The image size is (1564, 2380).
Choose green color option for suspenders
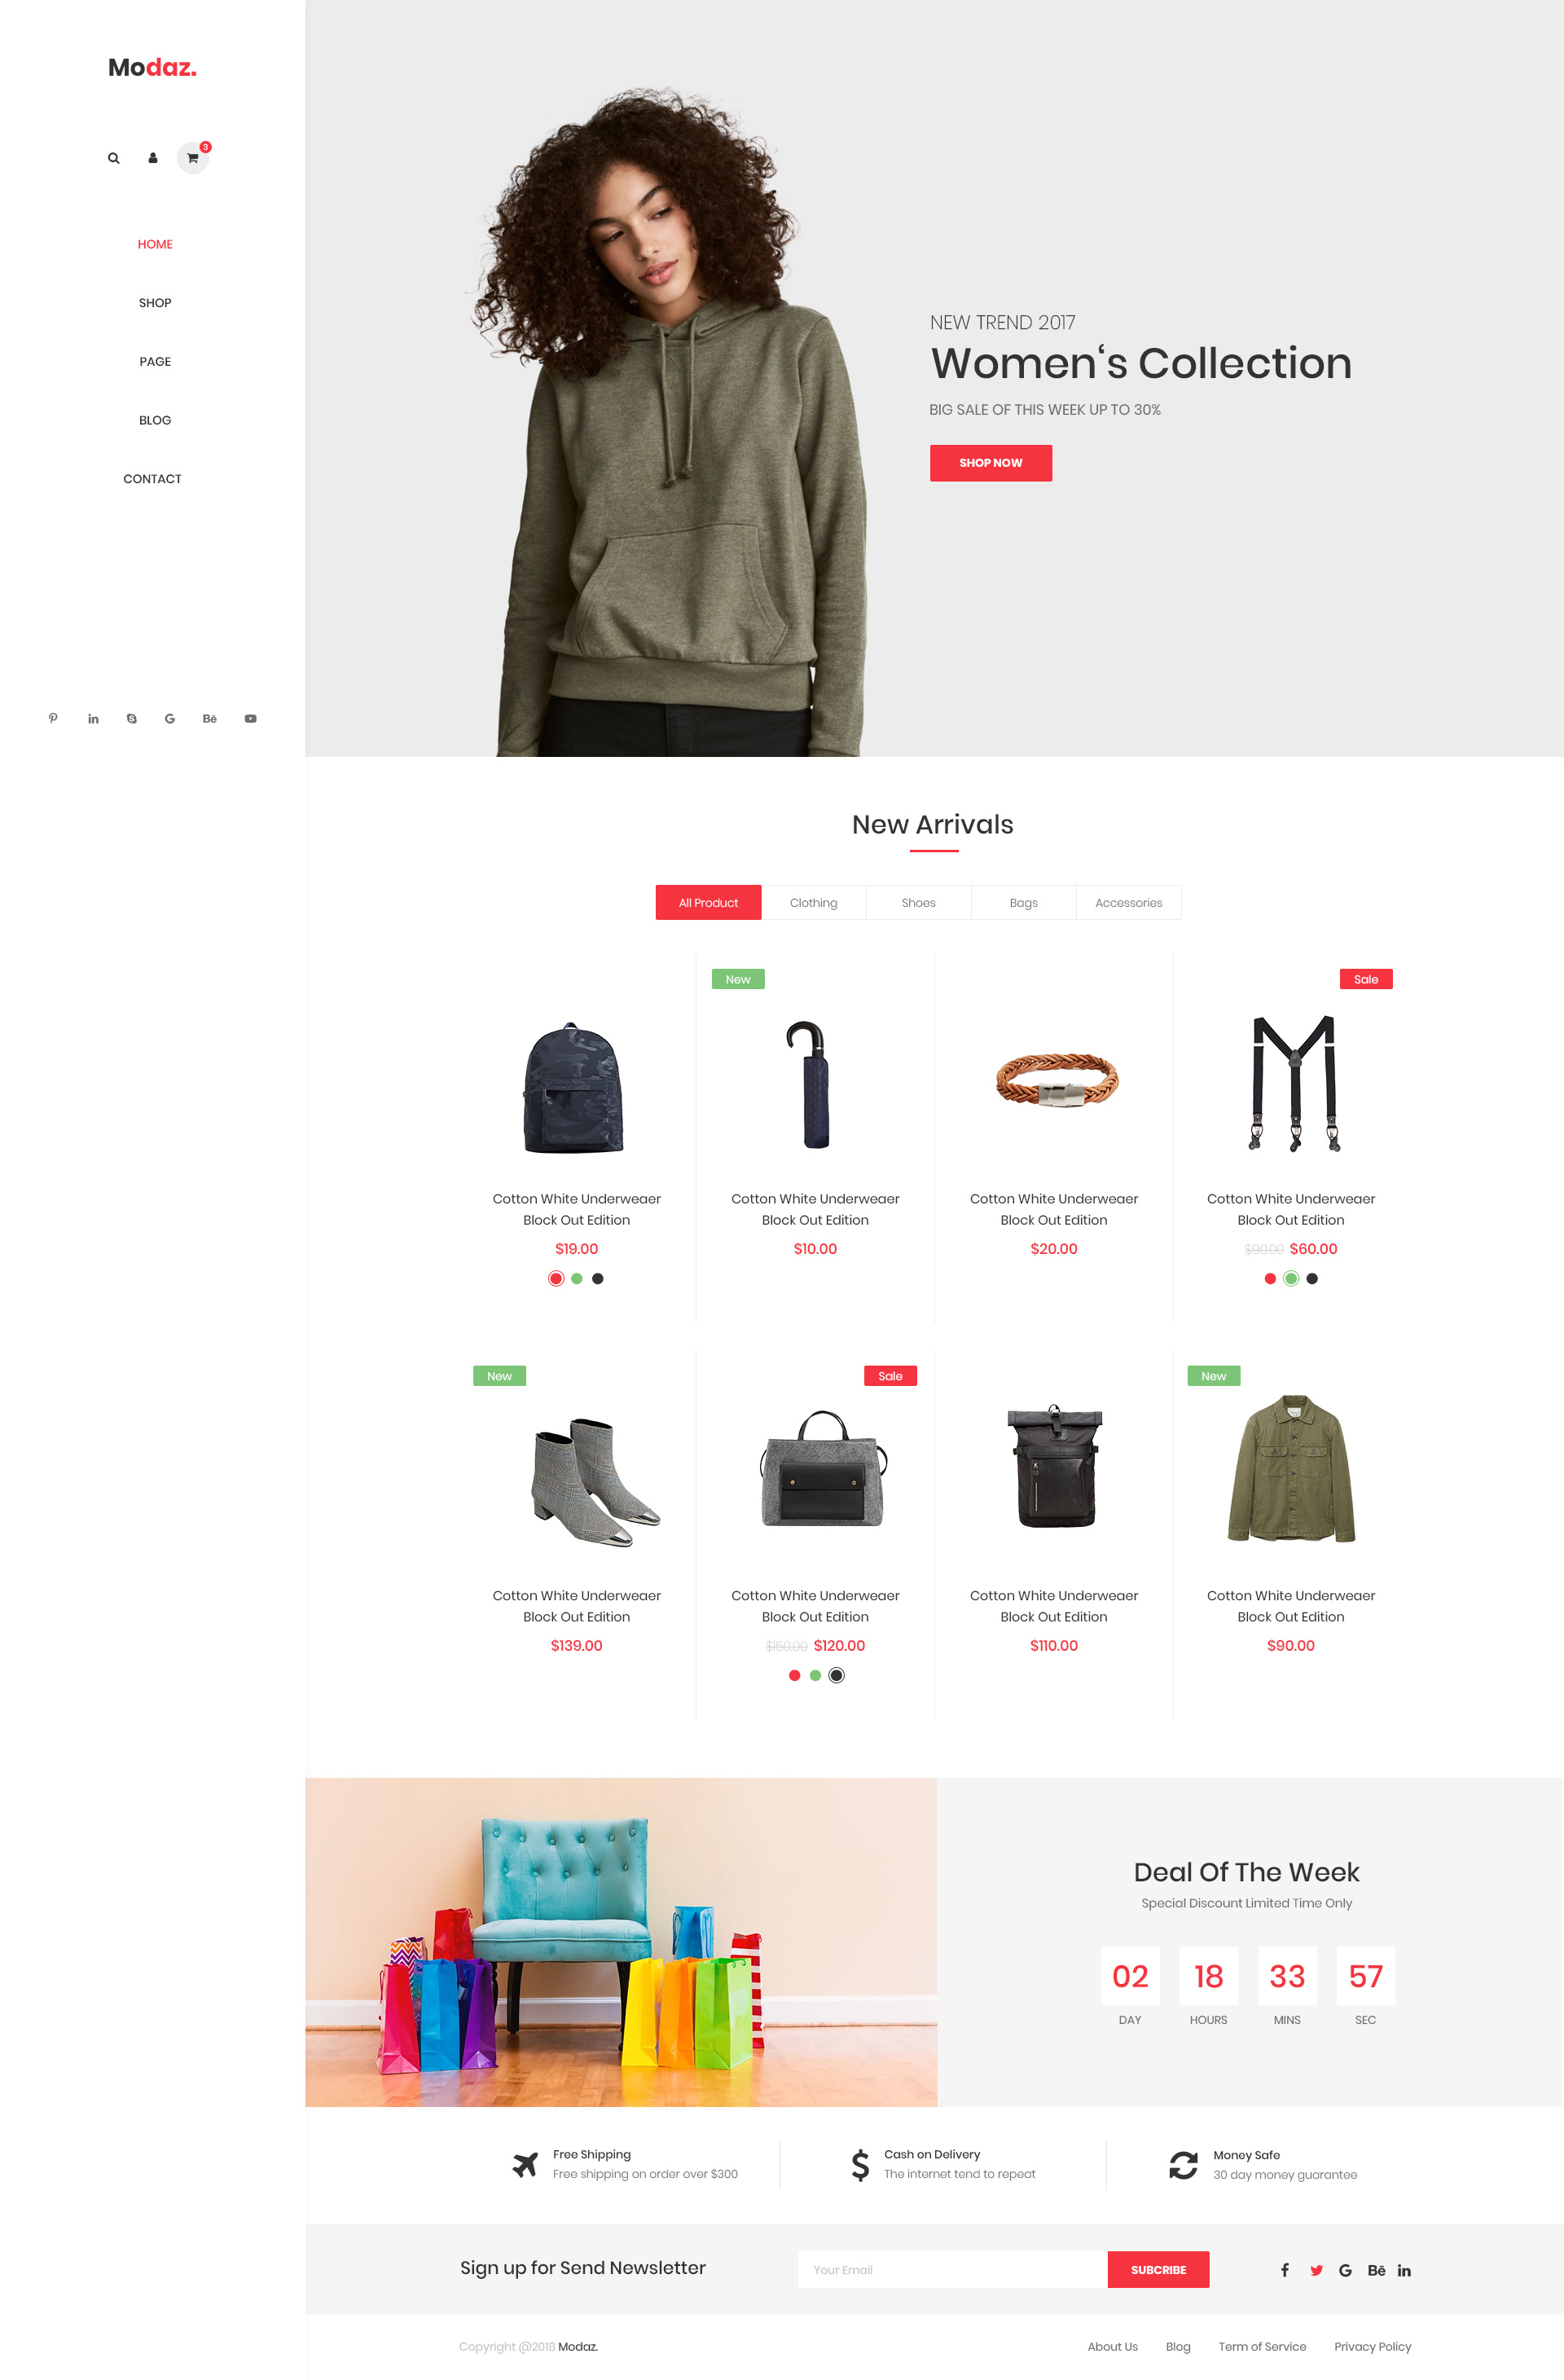point(1291,1278)
